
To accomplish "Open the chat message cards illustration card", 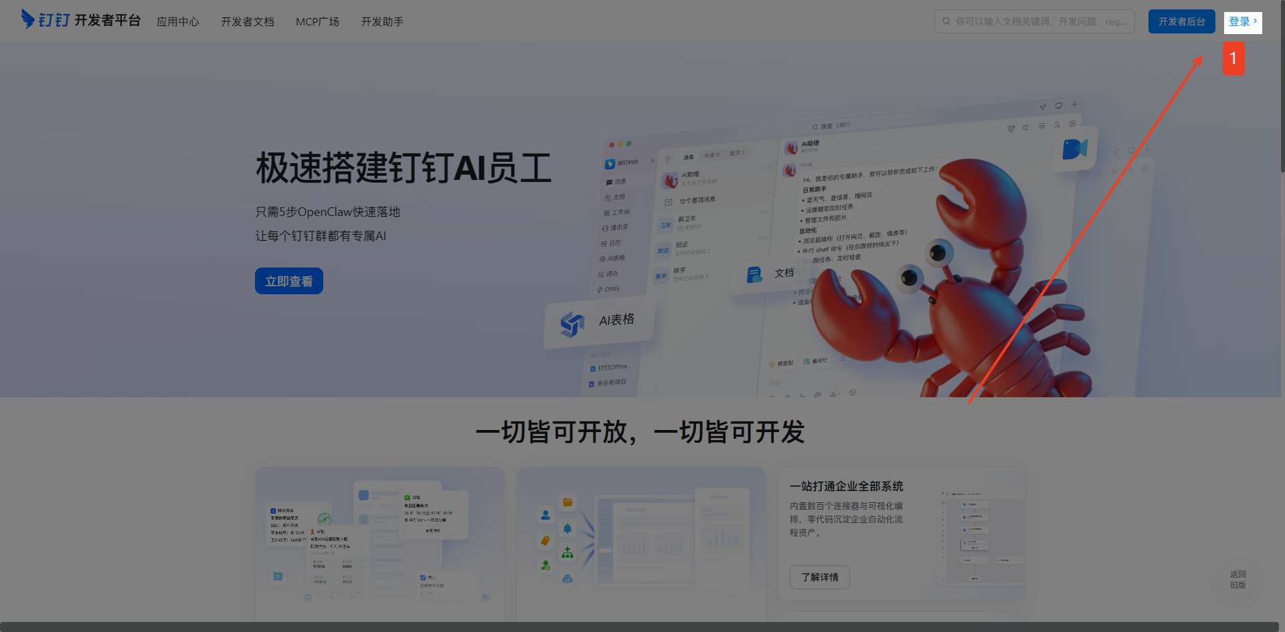I will [x=380, y=544].
